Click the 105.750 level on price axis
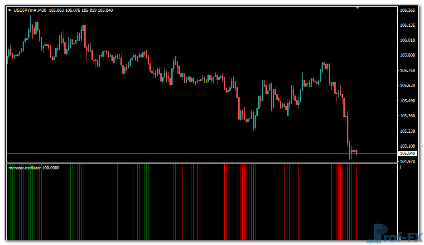This screenshot has height=245, width=424. pos(408,71)
